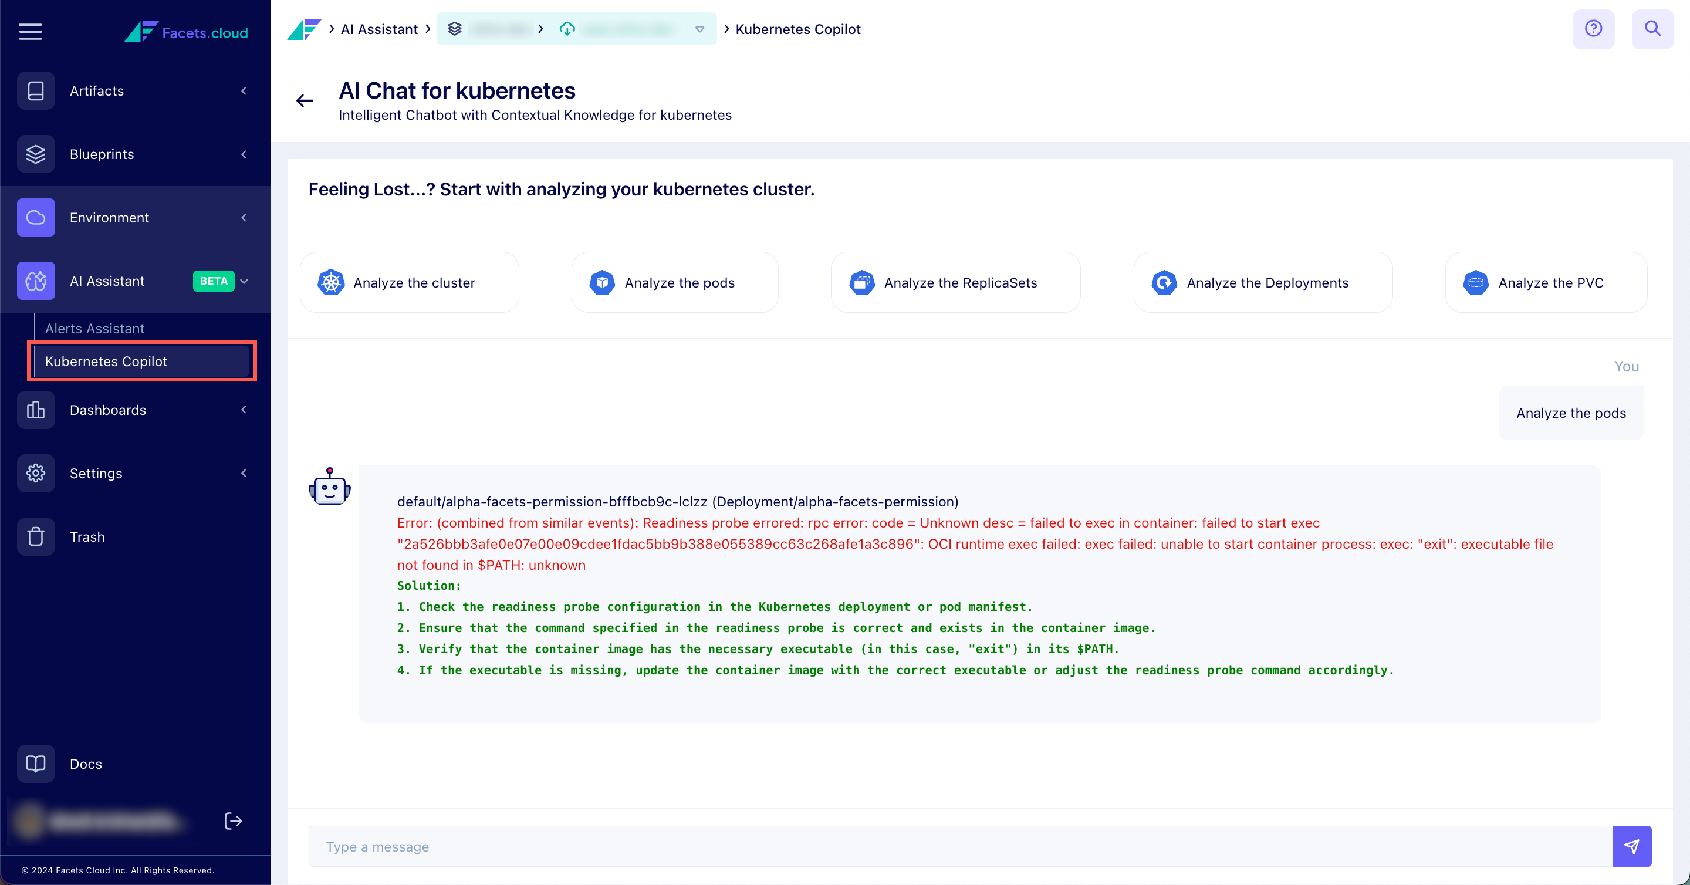The width and height of the screenshot is (1690, 885).
Task: Click the BETA badge
Action: pos(214,281)
